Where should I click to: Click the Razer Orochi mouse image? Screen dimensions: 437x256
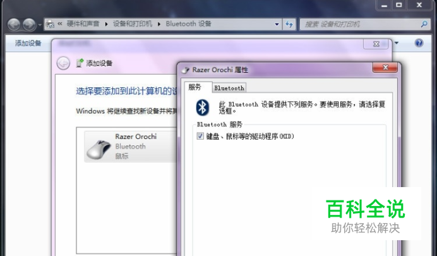click(99, 150)
